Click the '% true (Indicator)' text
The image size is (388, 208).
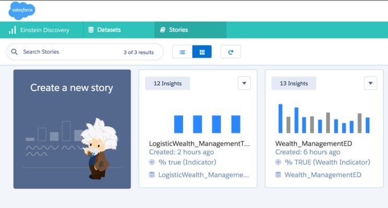point(187,162)
